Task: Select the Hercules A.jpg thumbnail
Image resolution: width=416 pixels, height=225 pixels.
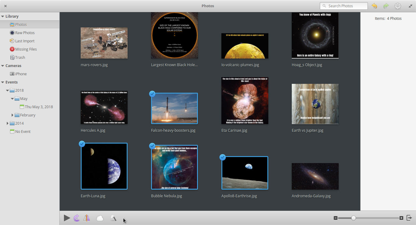Action: 104,107
